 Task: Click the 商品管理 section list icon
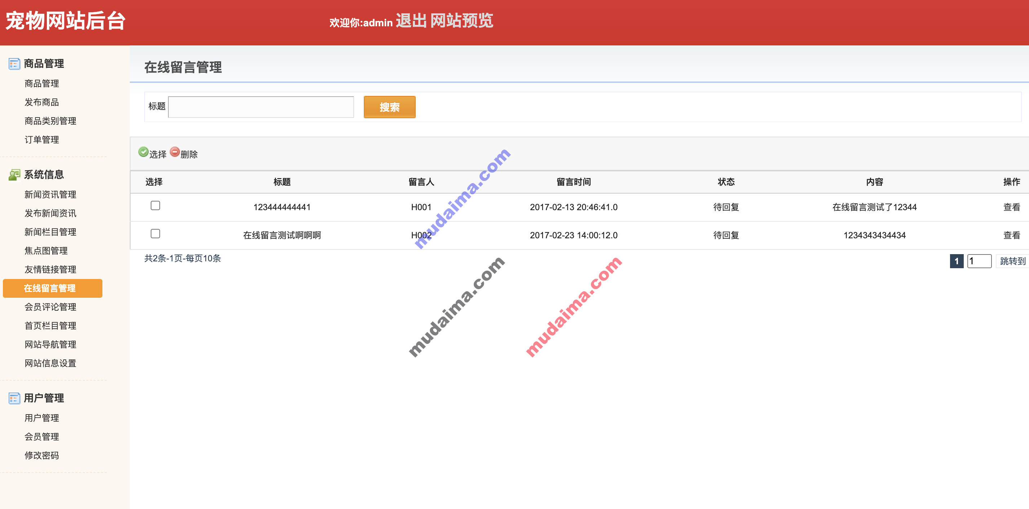coord(14,63)
